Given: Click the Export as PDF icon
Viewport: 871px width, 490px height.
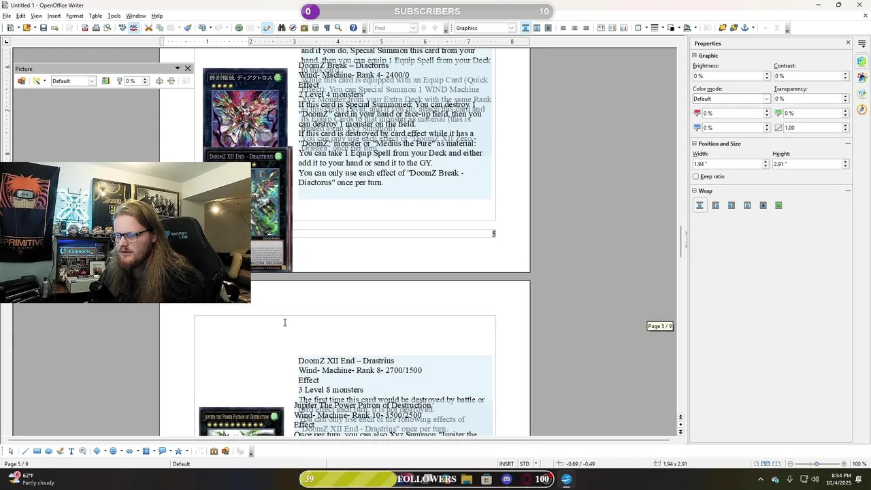Looking at the screenshot, I should 84,28.
